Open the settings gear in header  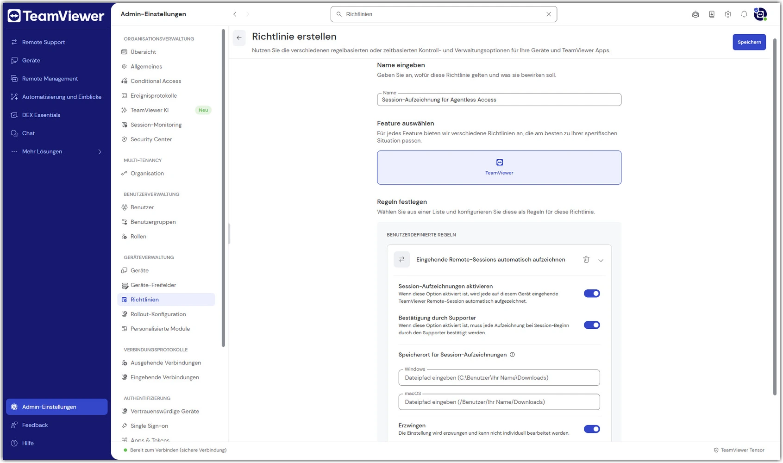click(x=728, y=14)
